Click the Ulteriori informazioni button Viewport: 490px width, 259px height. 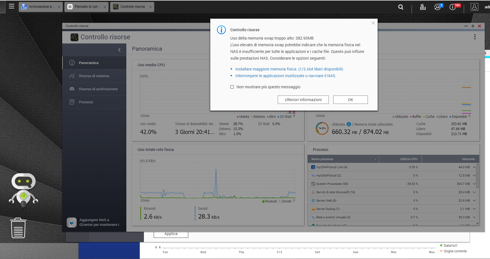click(303, 100)
